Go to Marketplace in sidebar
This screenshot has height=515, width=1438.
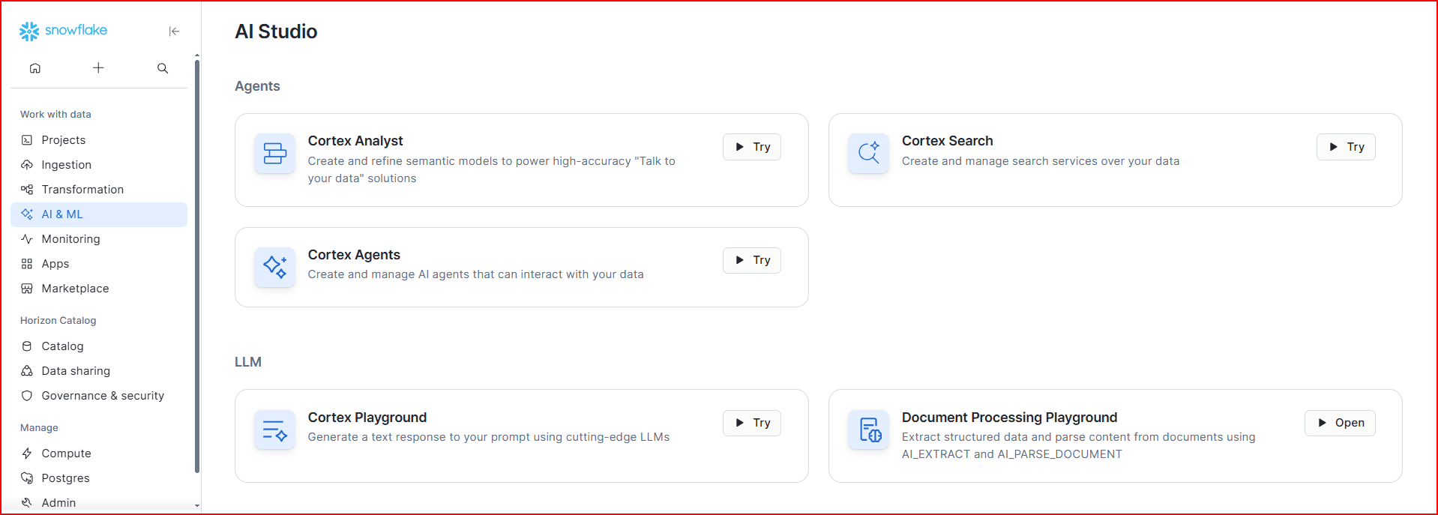(99, 289)
